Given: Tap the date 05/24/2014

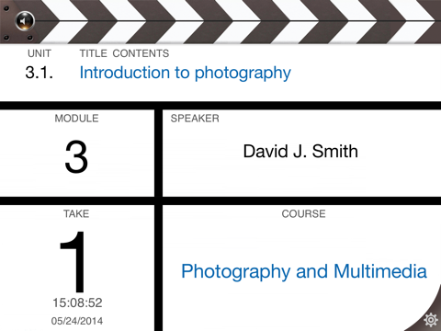Looking at the screenshot, I should click(x=77, y=321).
